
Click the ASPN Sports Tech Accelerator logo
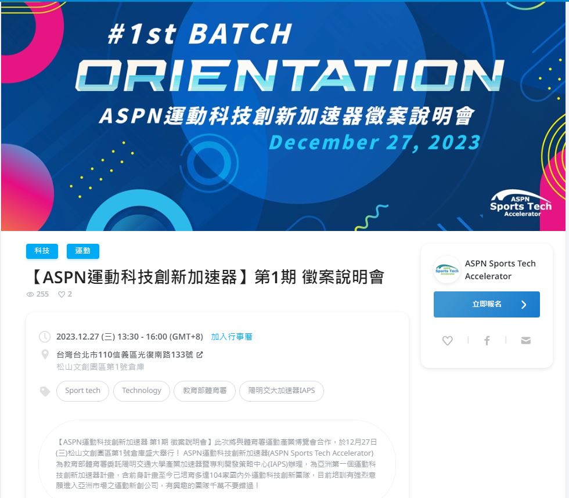pyautogui.click(x=446, y=270)
